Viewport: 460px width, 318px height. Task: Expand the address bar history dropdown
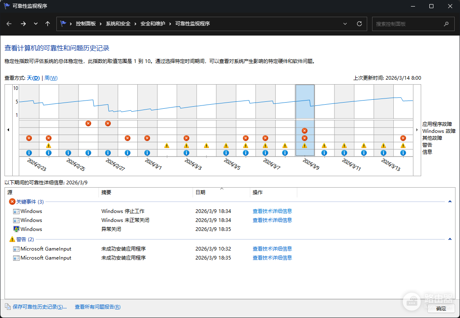(345, 24)
